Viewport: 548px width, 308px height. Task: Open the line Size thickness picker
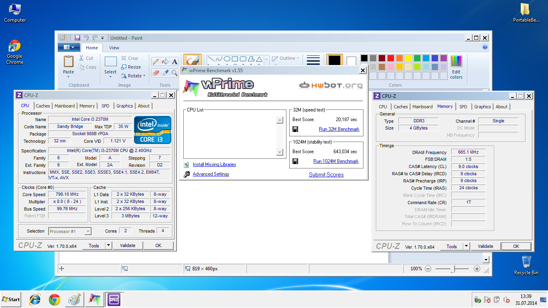313,60
